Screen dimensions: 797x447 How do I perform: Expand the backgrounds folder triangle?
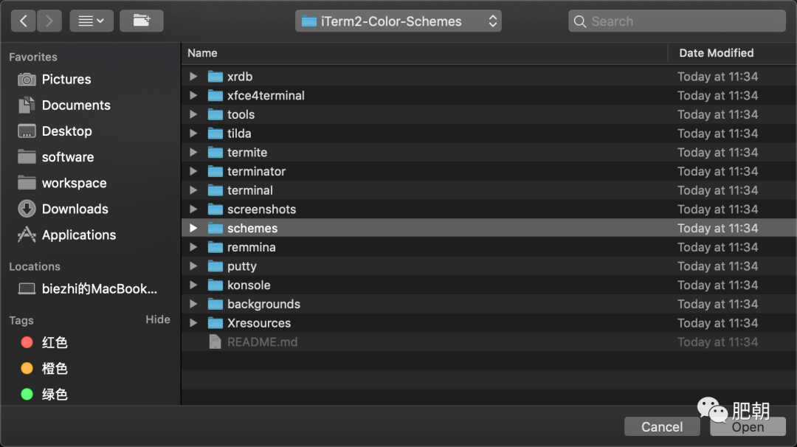193,304
